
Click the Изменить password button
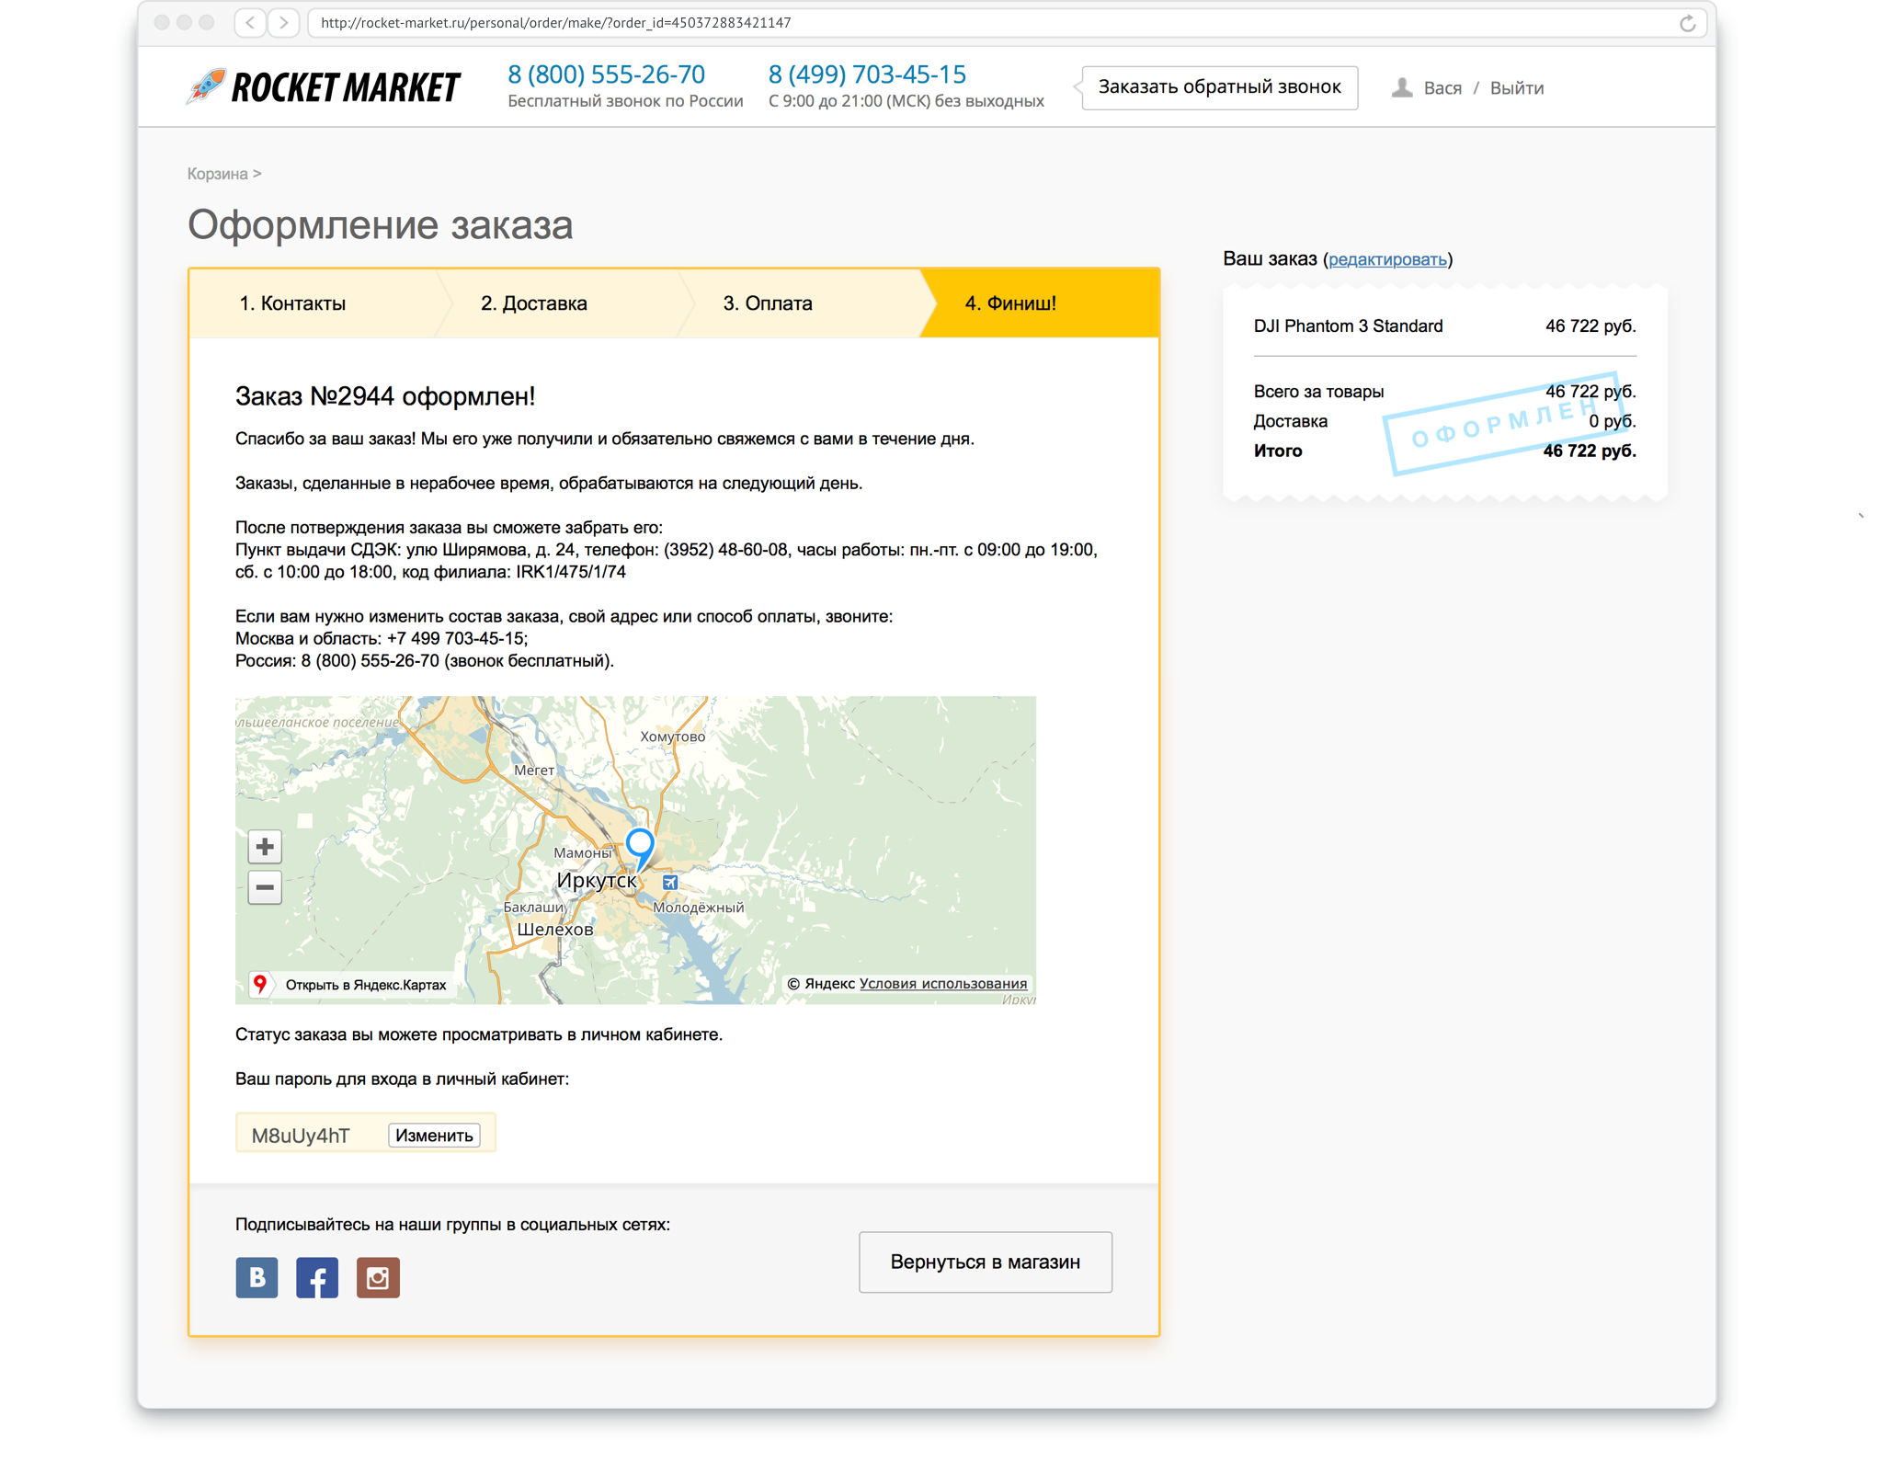pyautogui.click(x=432, y=1135)
